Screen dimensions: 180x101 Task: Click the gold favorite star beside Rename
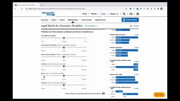pyautogui.click(x=131, y=26)
